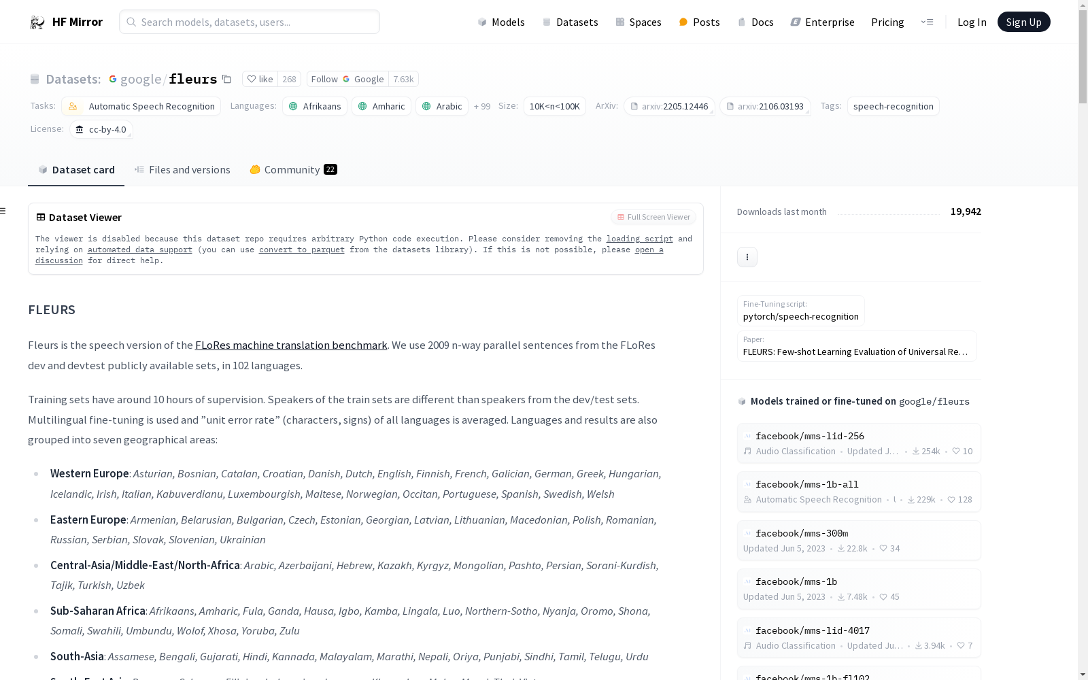Viewport: 1088px width, 680px height.
Task: Click the HF Mirror logo icon
Action: pyautogui.click(x=37, y=22)
